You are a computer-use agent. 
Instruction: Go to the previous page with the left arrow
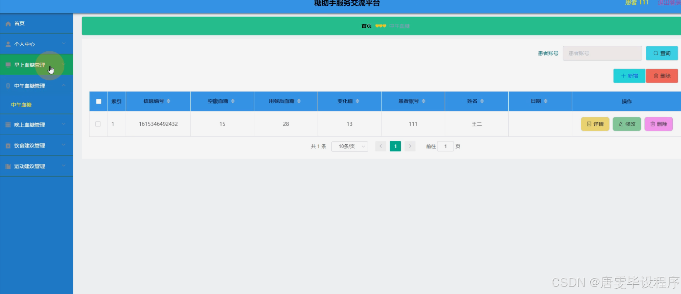pyautogui.click(x=381, y=146)
